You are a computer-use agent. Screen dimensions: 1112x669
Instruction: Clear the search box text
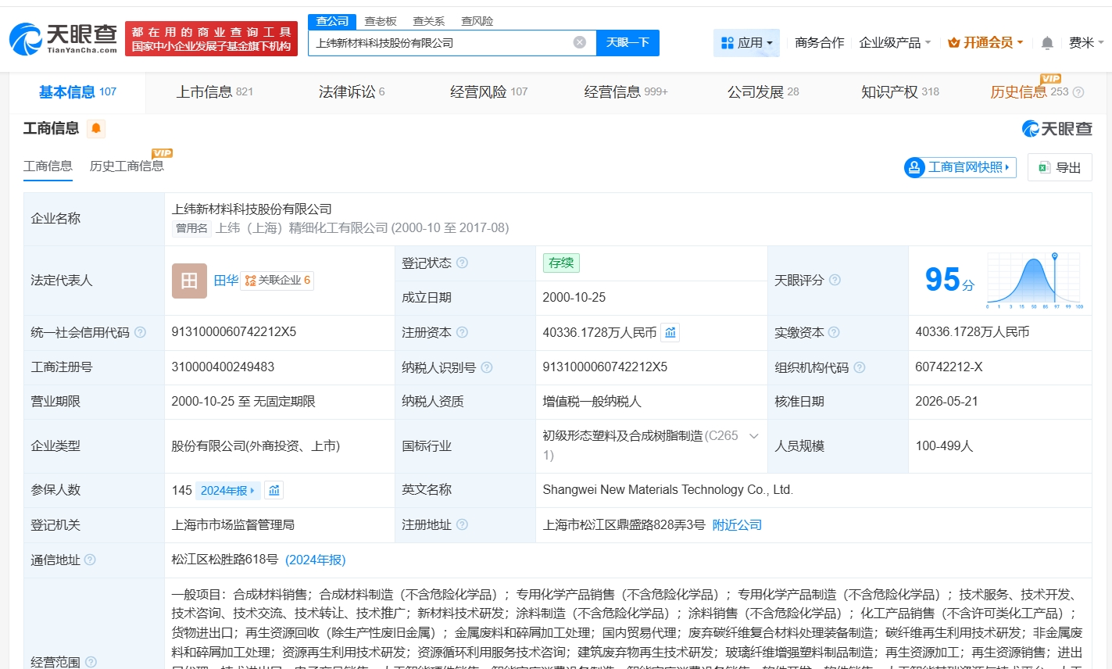[580, 42]
